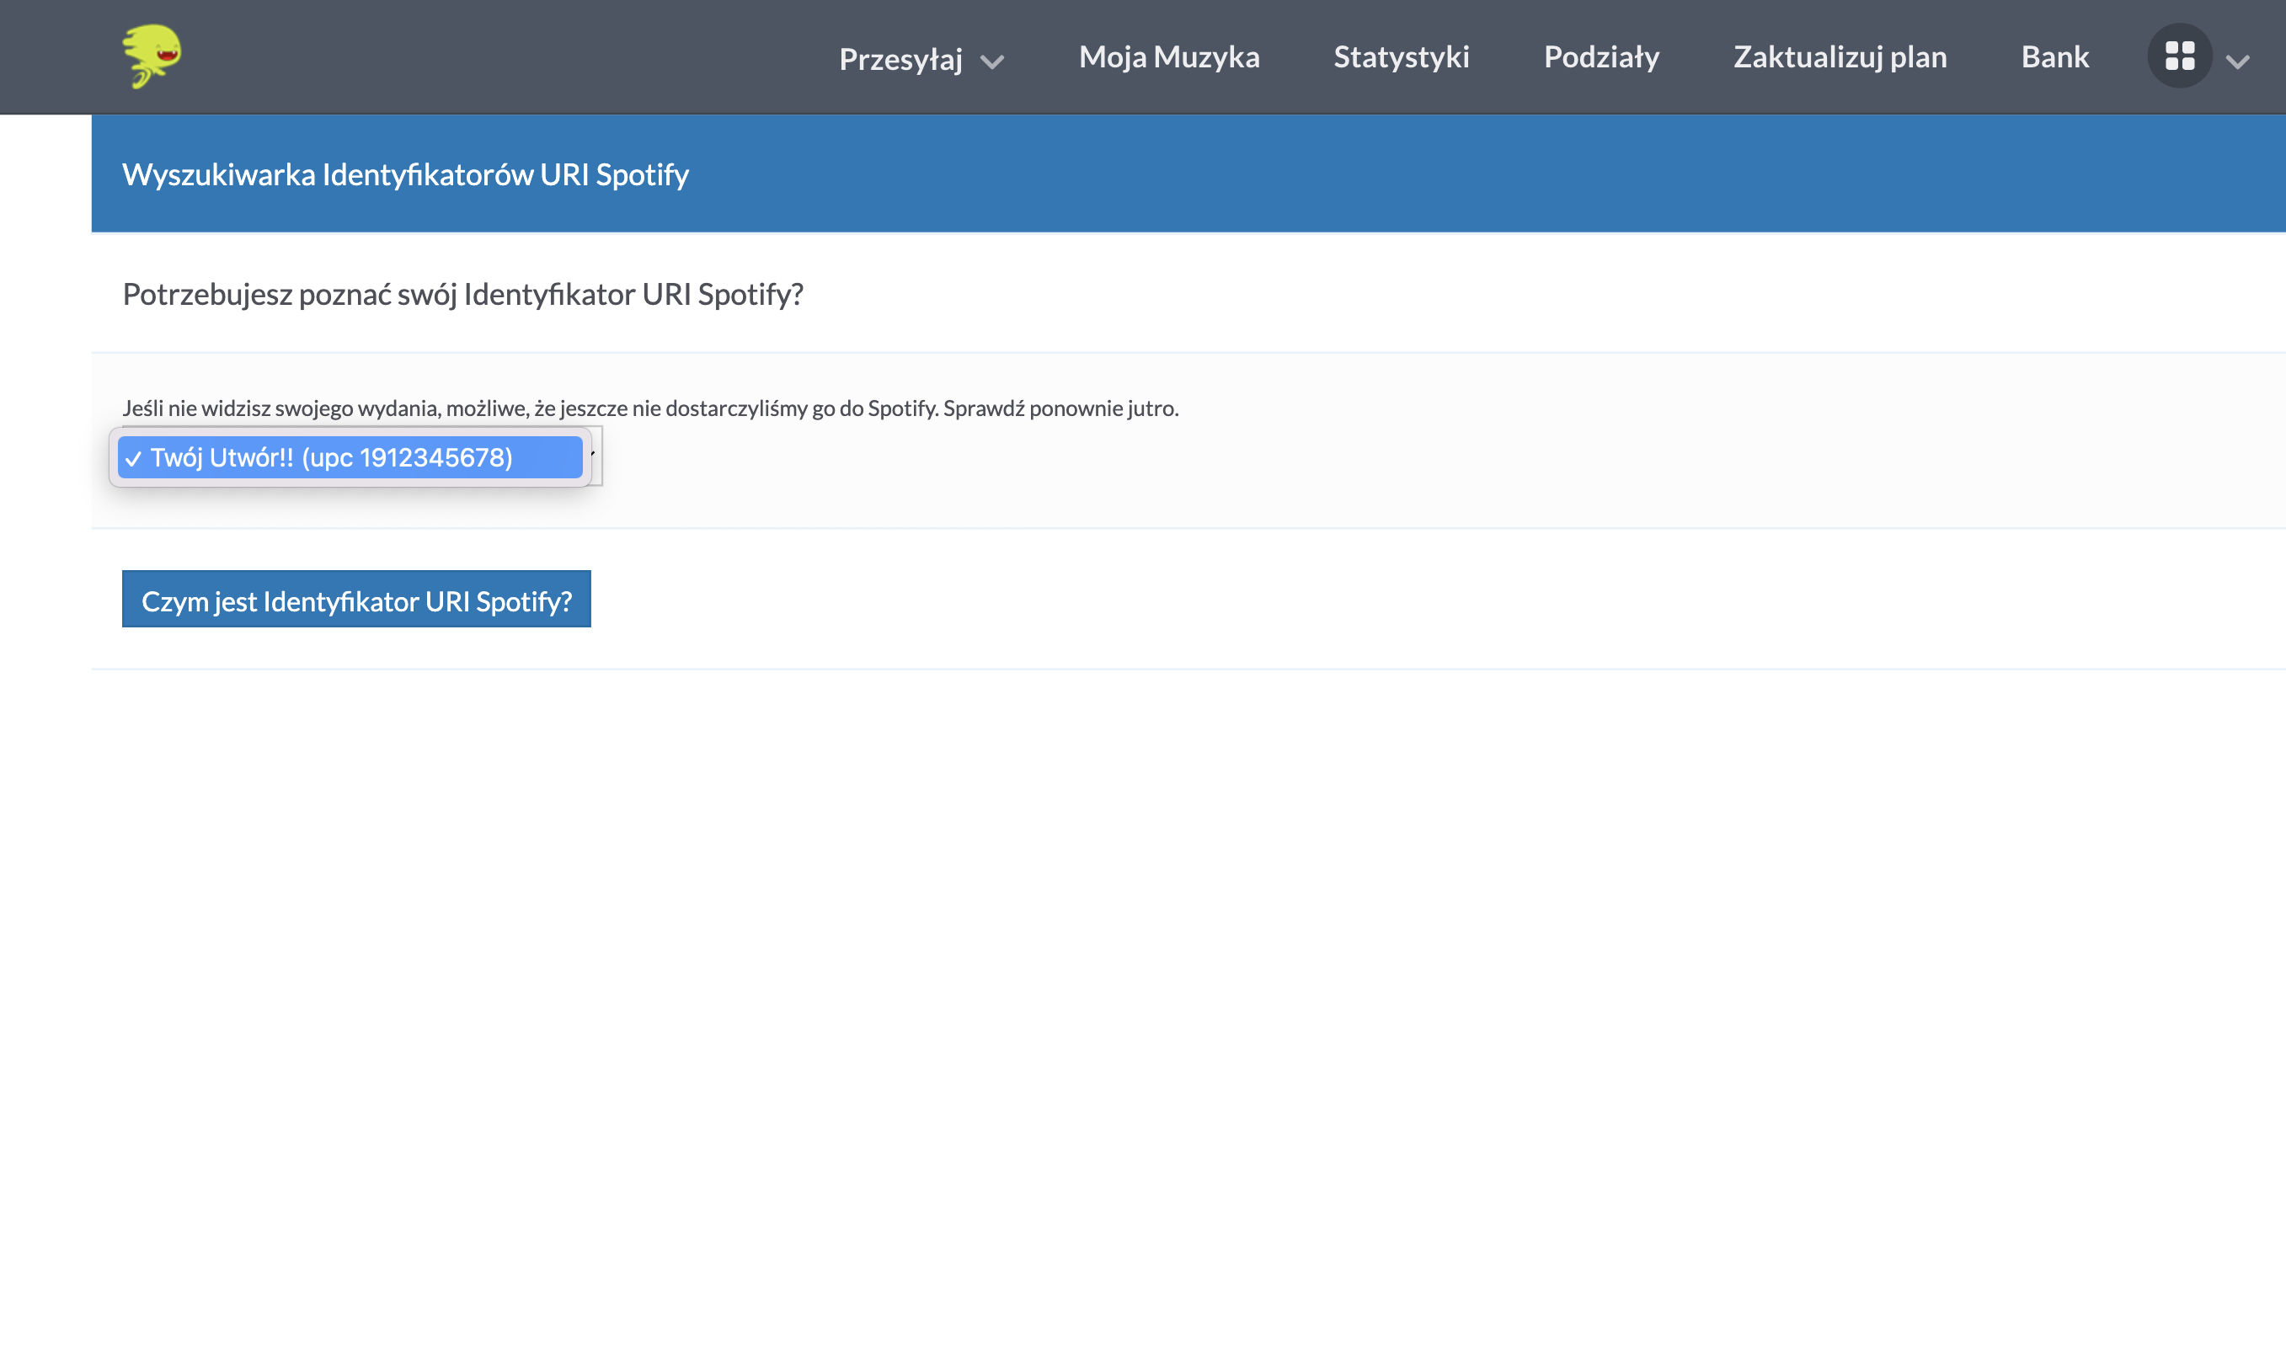Go to Moja Muzyka
This screenshot has width=2286, height=1371.
pyautogui.click(x=1169, y=57)
